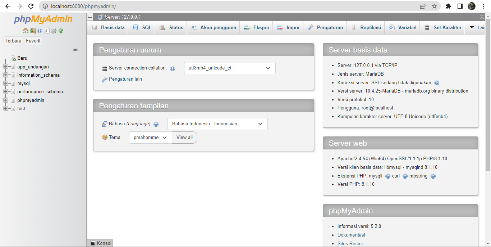
Task: Click the Chrome profile avatar
Action: (472, 6)
